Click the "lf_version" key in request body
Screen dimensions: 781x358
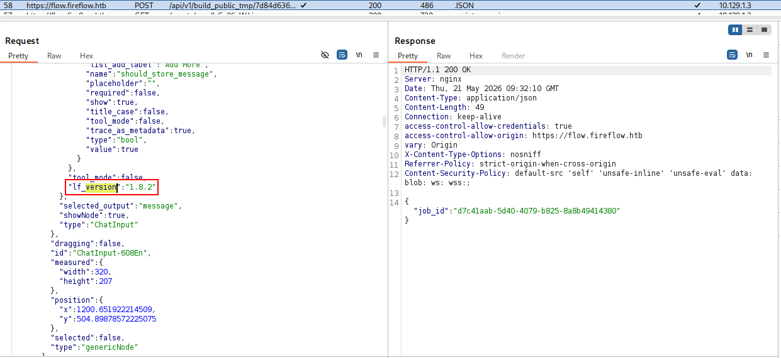pyautogui.click(x=93, y=187)
